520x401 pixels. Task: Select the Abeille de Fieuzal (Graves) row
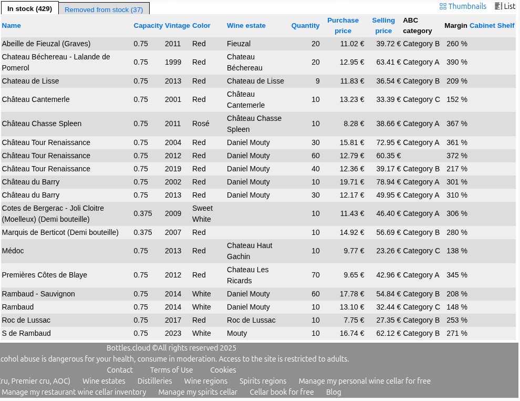[x=46, y=44]
